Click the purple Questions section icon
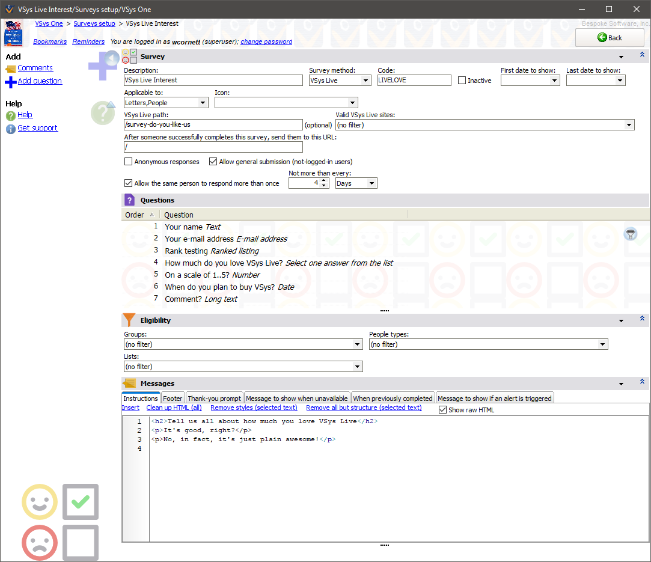 [129, 200]
